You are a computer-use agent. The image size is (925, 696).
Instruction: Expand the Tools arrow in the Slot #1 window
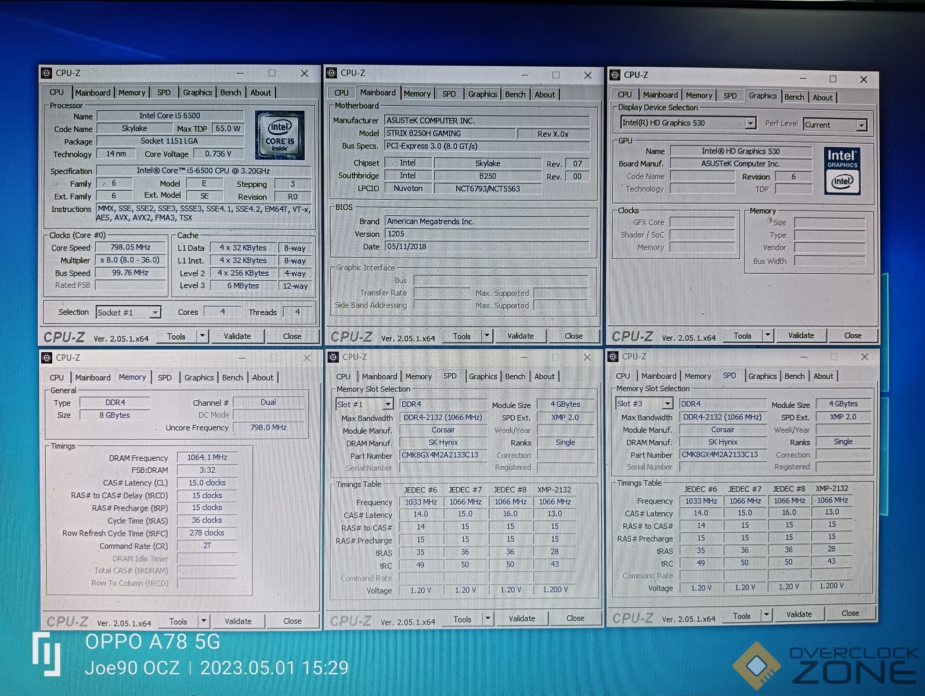pos(488,619)
